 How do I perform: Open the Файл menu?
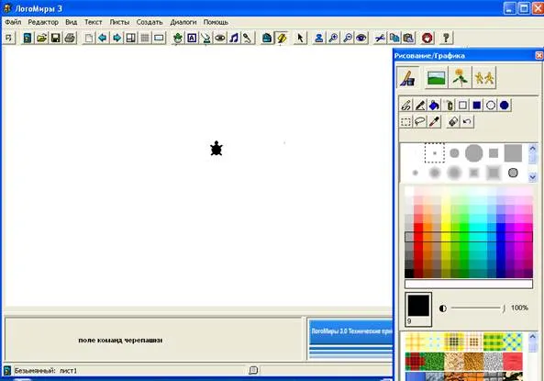[x=13, y=22]
